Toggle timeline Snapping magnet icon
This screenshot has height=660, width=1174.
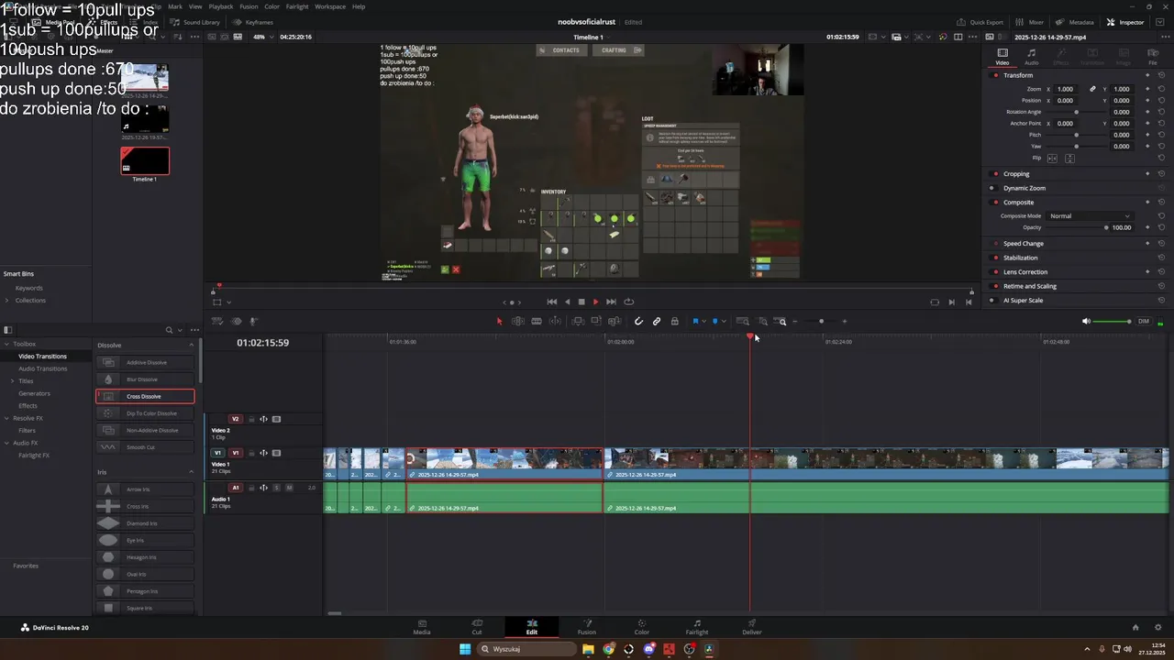(638, 321)
